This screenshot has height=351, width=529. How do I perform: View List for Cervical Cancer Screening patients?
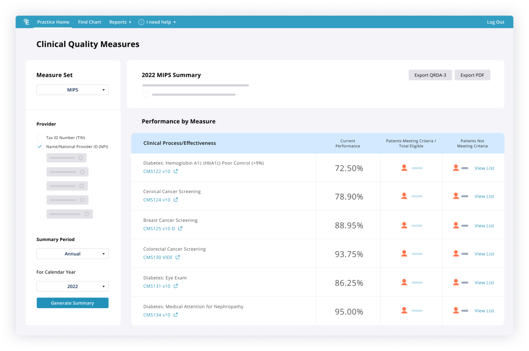point(484,196)
